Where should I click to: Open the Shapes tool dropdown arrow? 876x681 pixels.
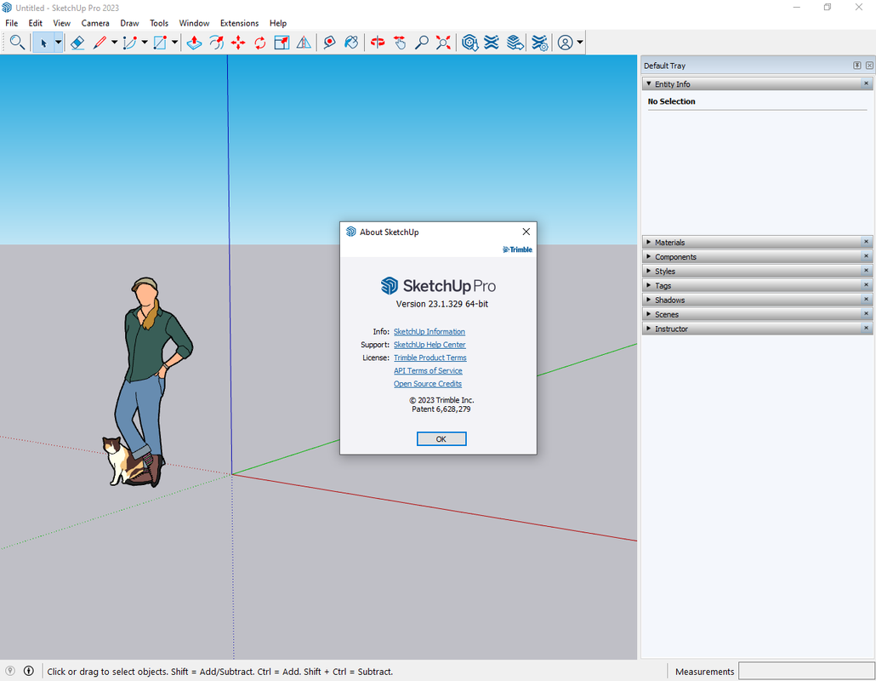[x=175, y=43]
